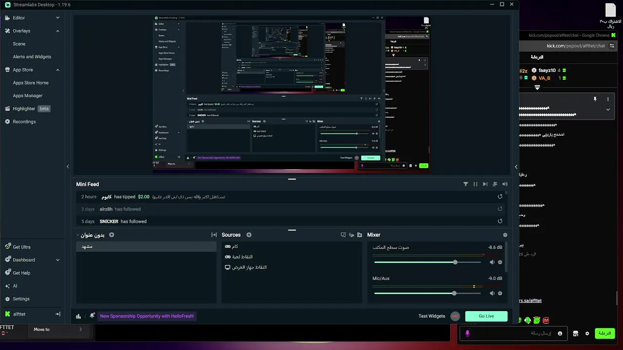Replay the كابوم tip alert
Viewport: 623px width, 350px height.
pyautogui.click(x=500, y=197)
